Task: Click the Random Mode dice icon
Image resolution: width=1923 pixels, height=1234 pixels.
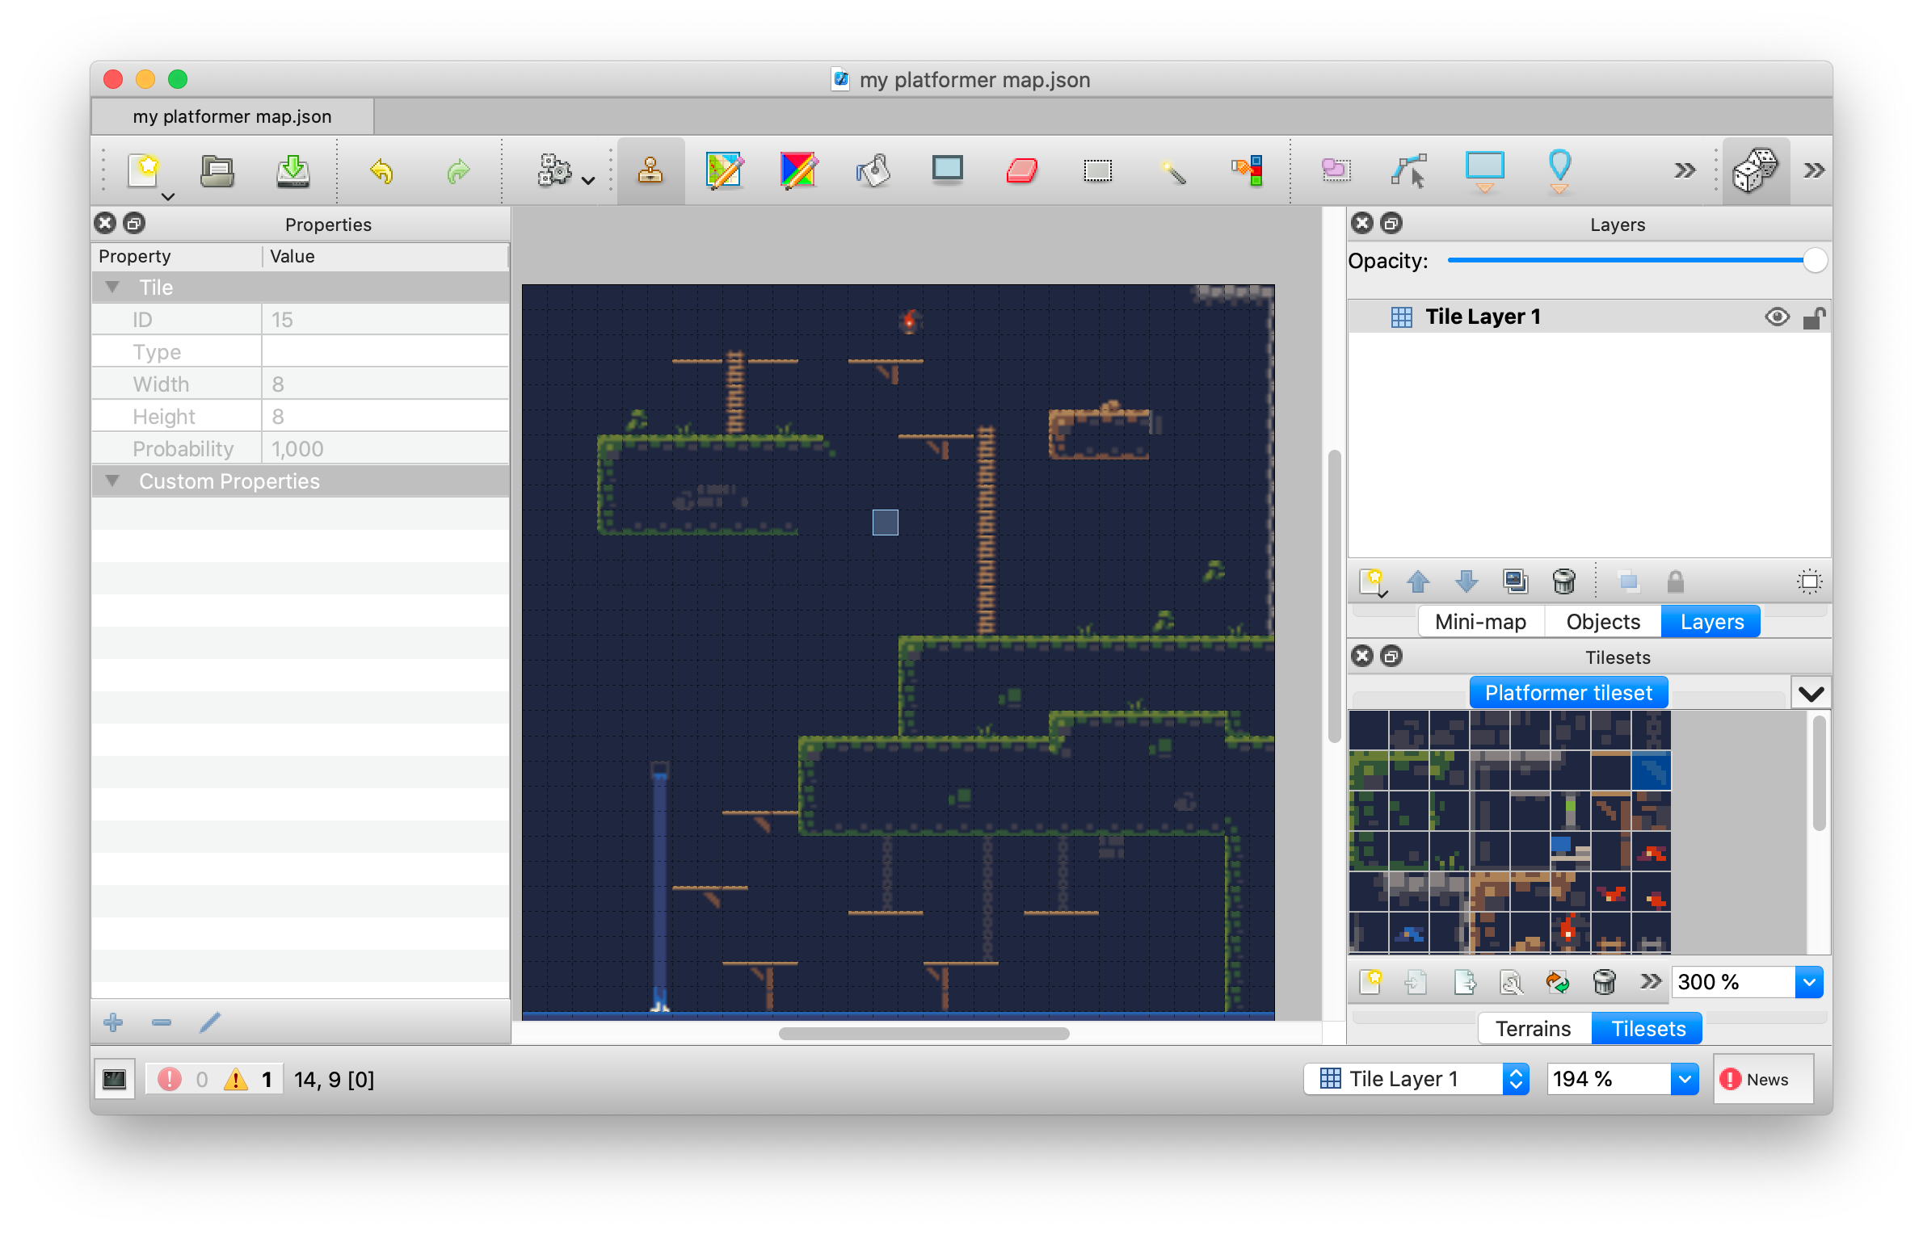Action: [1755, 170]
